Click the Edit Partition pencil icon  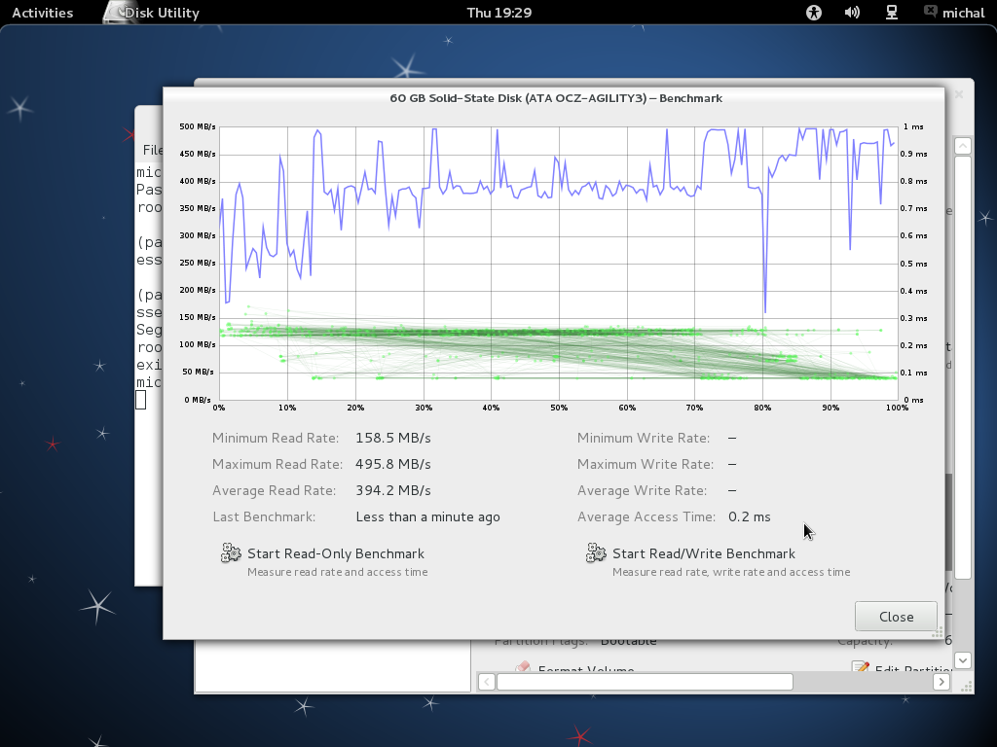pos(860,668)
